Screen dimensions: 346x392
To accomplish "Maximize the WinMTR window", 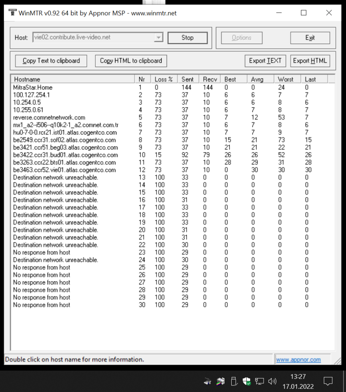I will [x=304, y=13].
